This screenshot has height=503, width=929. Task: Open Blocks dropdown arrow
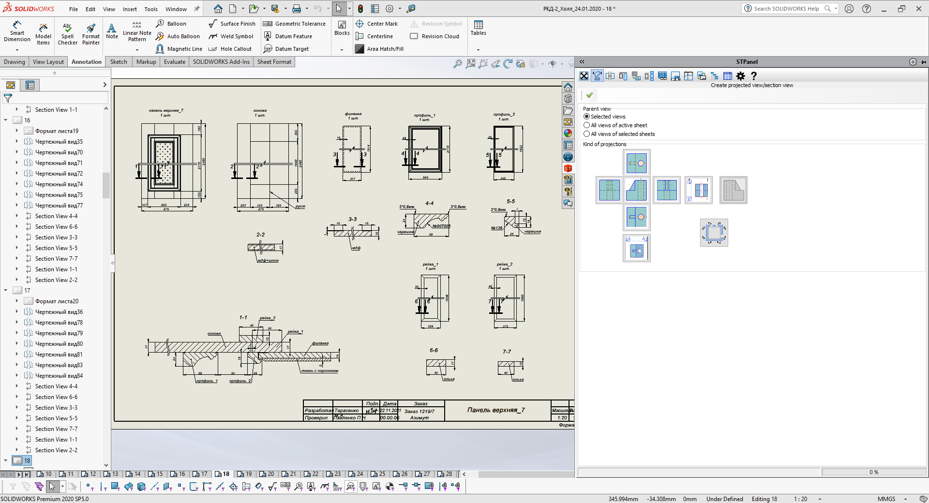click(342, 50)
